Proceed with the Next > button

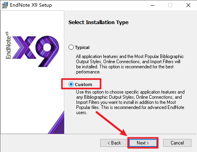[x=143, y=143]
